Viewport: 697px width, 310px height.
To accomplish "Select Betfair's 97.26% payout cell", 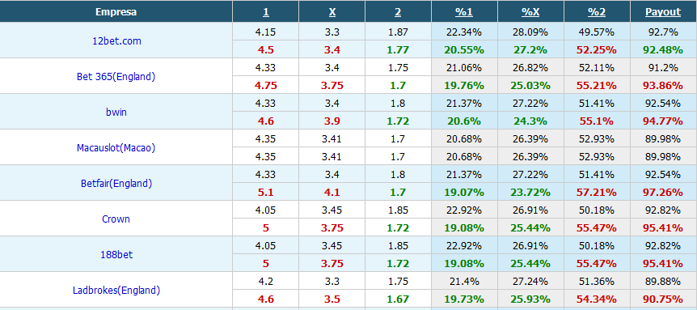I will click(663, 192).
